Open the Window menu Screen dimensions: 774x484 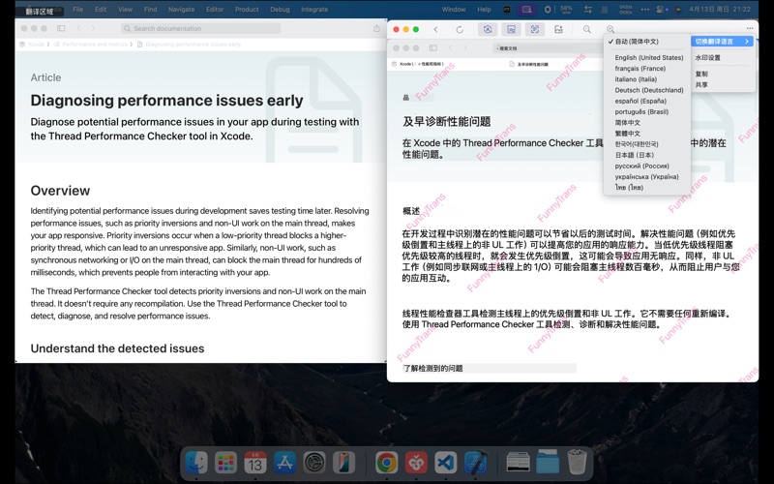[454, 10]
